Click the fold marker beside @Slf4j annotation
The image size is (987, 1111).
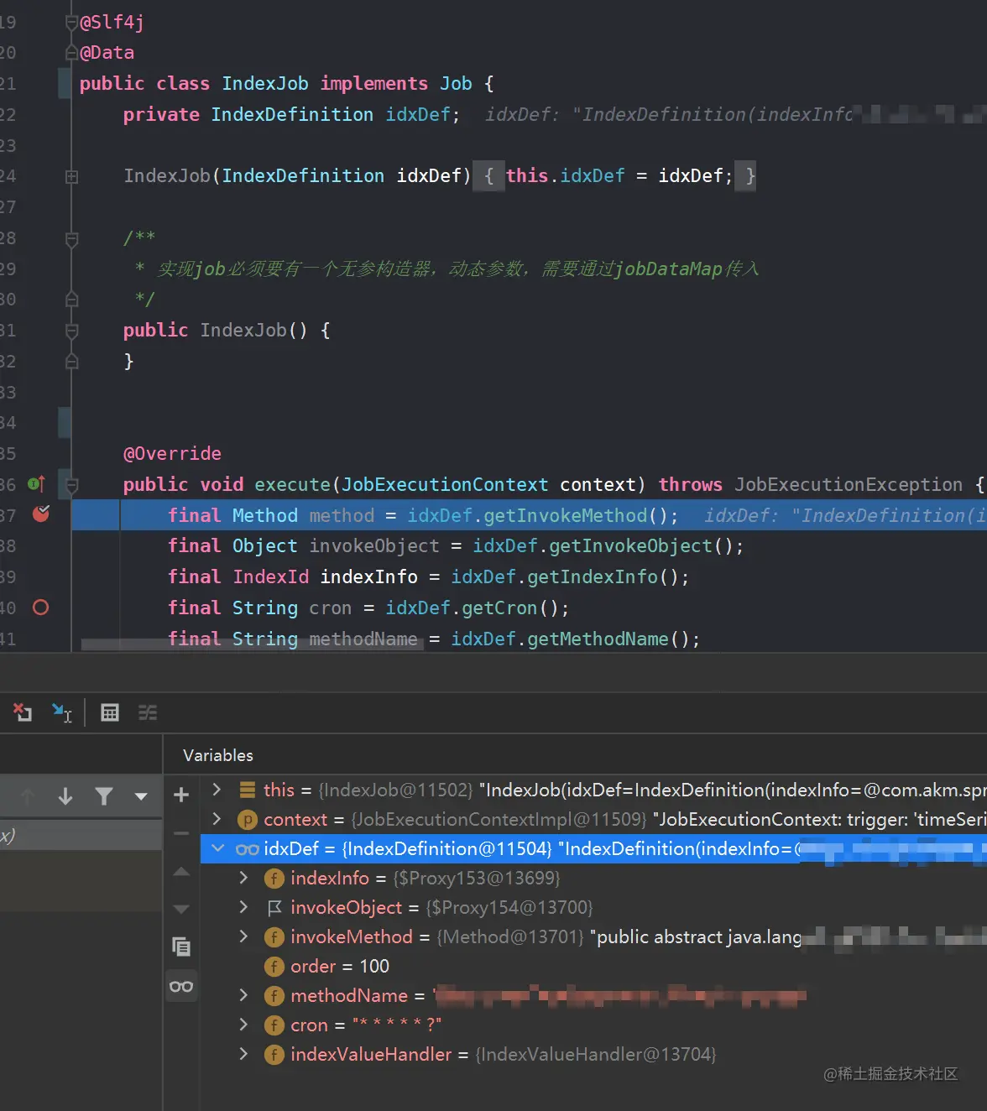click(x=72, y=23)
